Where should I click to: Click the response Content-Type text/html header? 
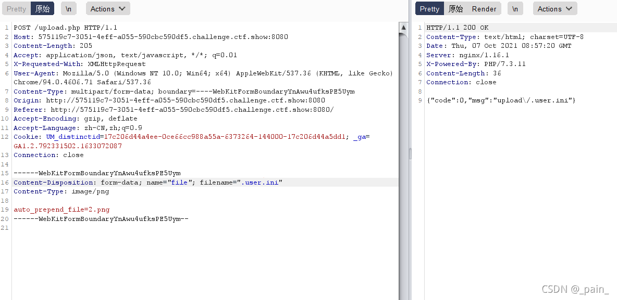(x=505, y=37)
